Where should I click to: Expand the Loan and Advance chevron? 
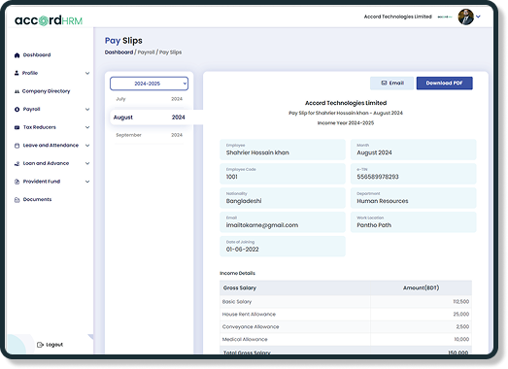pos(87,163)
